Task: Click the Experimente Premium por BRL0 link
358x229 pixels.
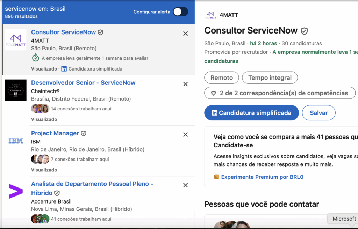Action: coord(262,177)
